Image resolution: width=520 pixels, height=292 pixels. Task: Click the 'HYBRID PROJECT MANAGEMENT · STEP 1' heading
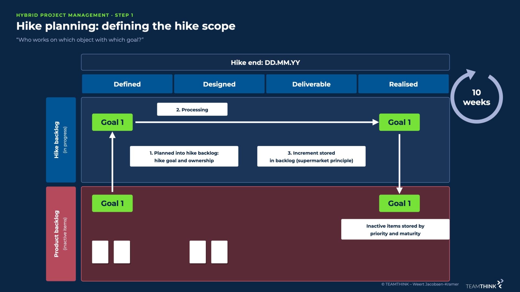(x=75, y=15)
